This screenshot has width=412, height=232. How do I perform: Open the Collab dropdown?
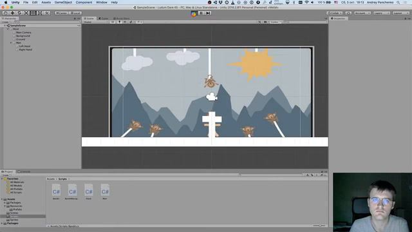pos(335,13)
